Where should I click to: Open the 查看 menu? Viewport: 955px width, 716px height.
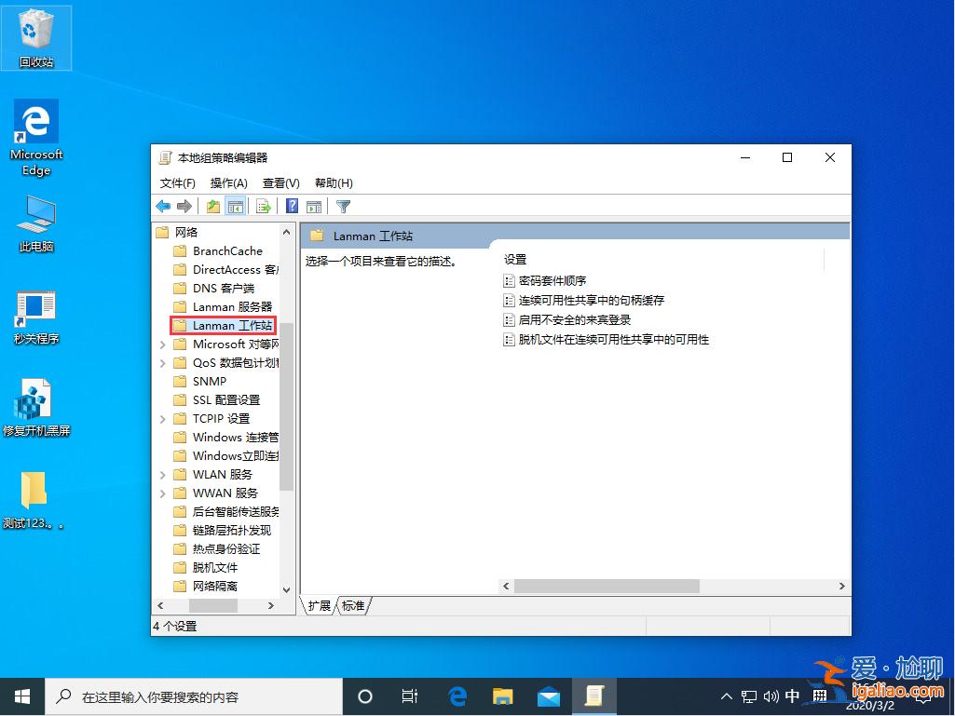pos(279,182)
